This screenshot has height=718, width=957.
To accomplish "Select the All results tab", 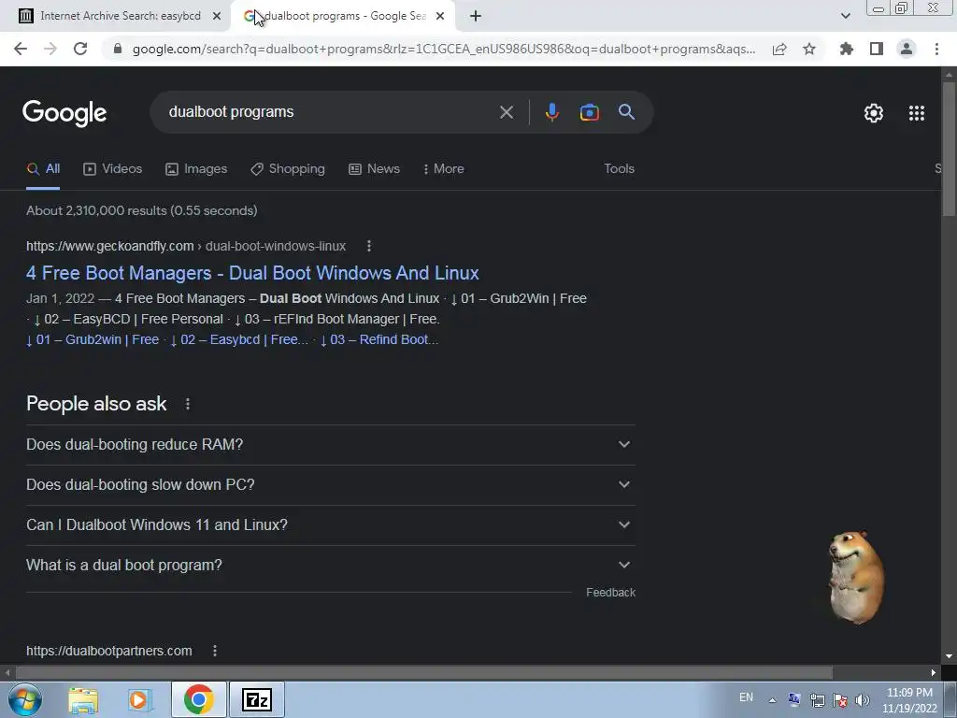I will pyautogui.click(x=43, y=169).
